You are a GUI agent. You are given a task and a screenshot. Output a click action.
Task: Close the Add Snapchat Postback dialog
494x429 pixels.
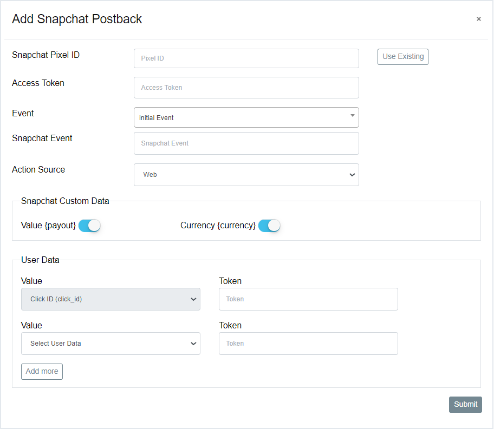click(x=478, y=19)
